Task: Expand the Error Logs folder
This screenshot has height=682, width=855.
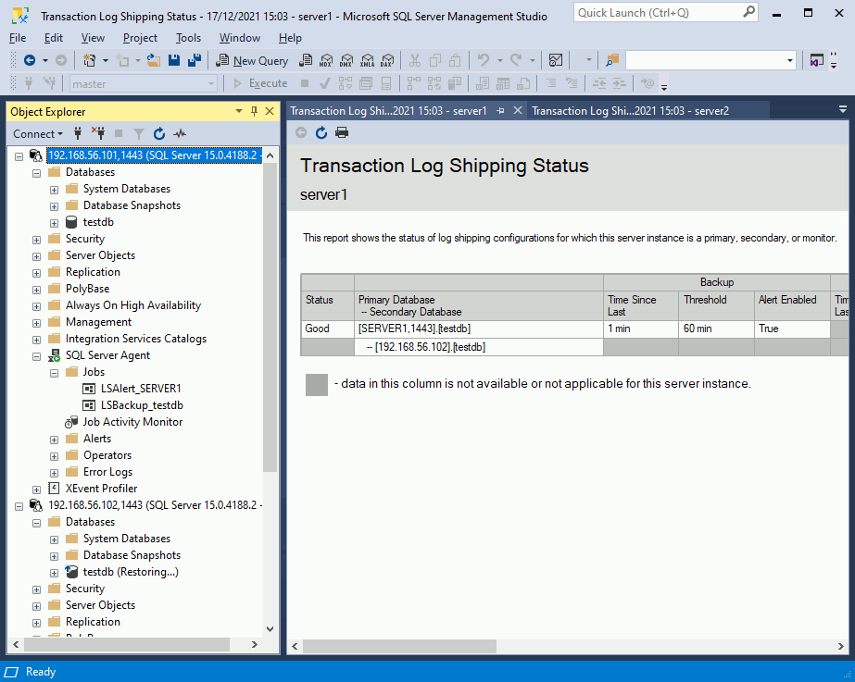Action: (x=54, y=474)
